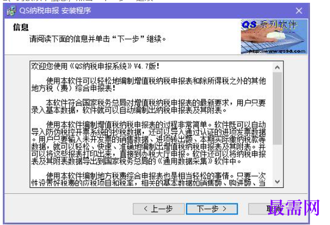
Task: Click the 下一步 button to continue
Action: pyautogui.click(x=212, y=209)
